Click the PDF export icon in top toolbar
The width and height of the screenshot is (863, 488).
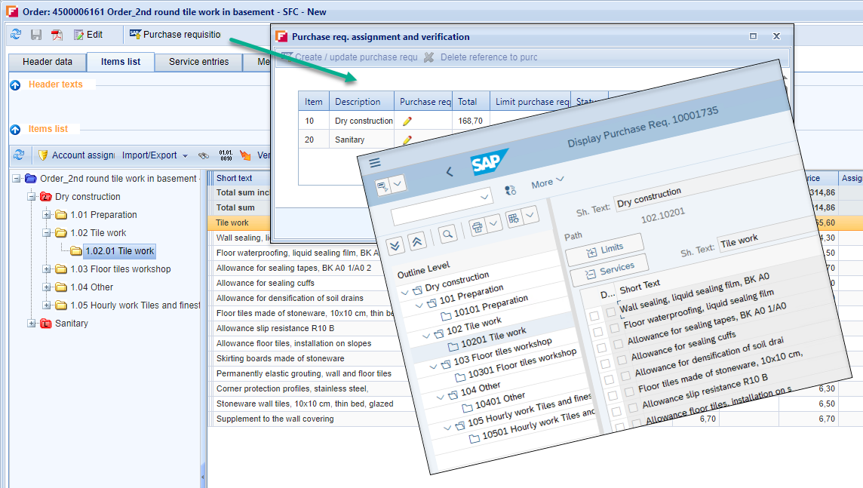[57, 35]
